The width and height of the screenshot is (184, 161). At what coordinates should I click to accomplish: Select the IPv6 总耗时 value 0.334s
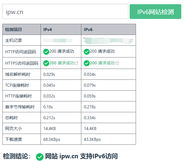tap(90, 117)
